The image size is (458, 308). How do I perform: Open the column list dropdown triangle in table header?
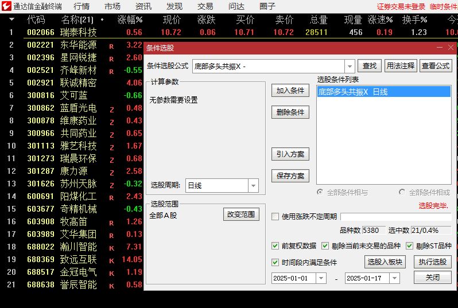11,20
